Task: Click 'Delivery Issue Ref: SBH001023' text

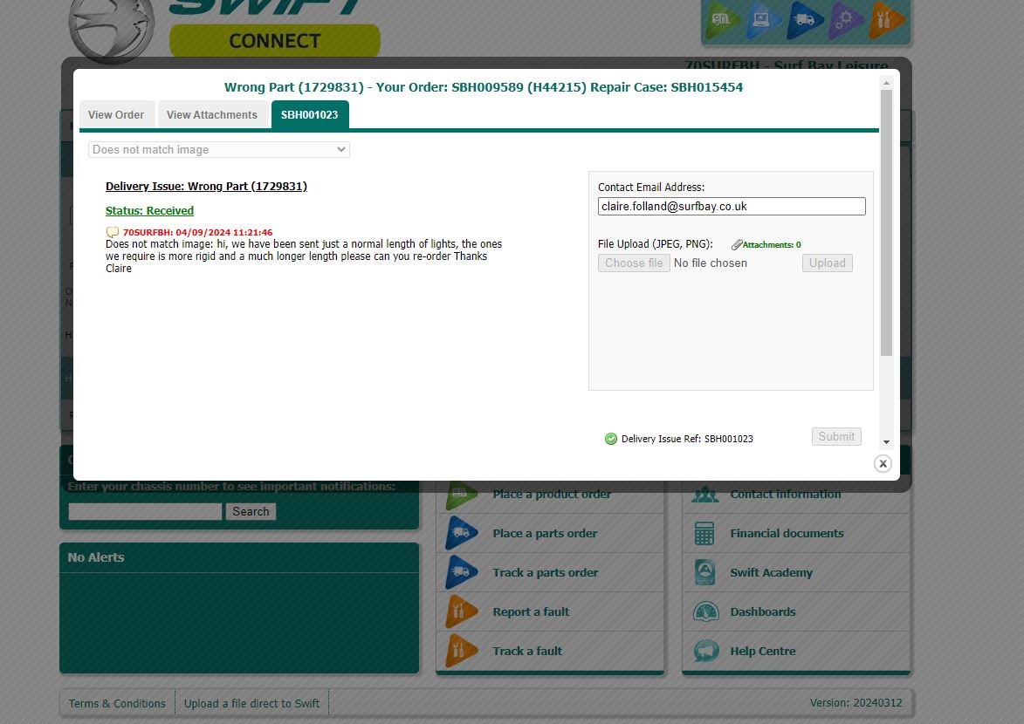Action: point(687,439)
